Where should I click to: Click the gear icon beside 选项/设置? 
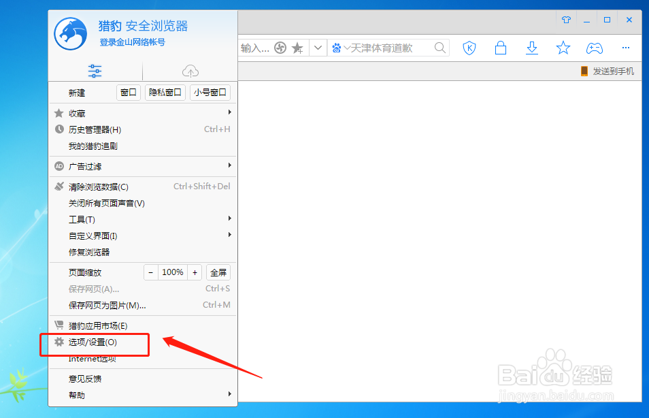coord(59,342)
